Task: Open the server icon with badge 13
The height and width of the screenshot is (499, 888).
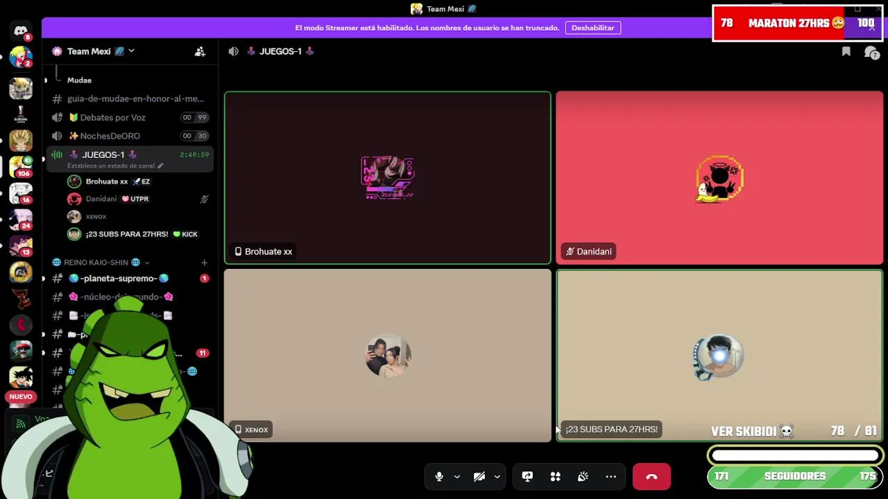Action: pyautogui.click(x=21, y=246)
